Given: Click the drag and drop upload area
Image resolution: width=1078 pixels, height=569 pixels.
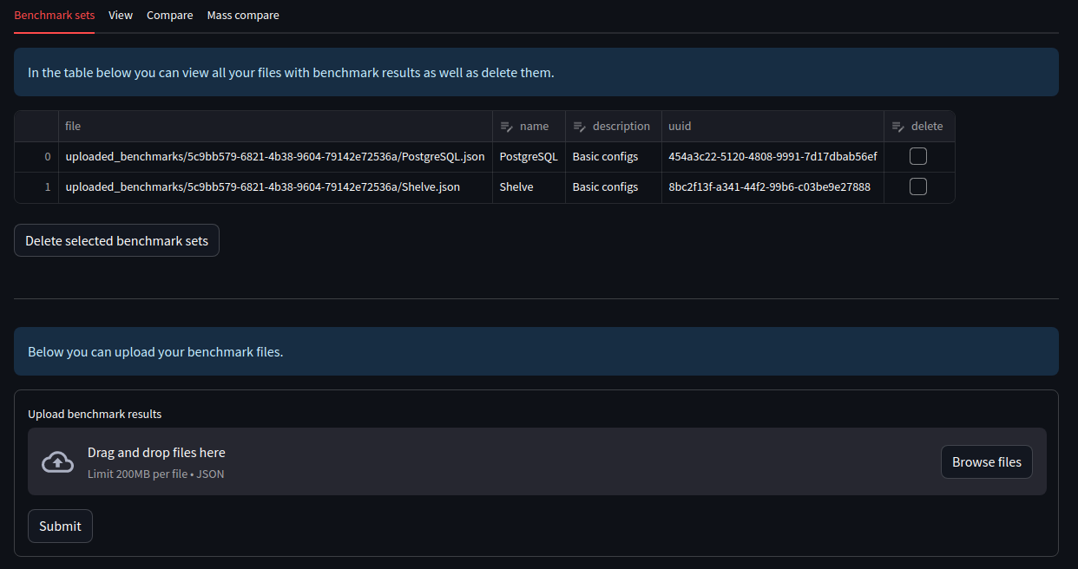Looking at the screenshot, I should click(347, 461).
